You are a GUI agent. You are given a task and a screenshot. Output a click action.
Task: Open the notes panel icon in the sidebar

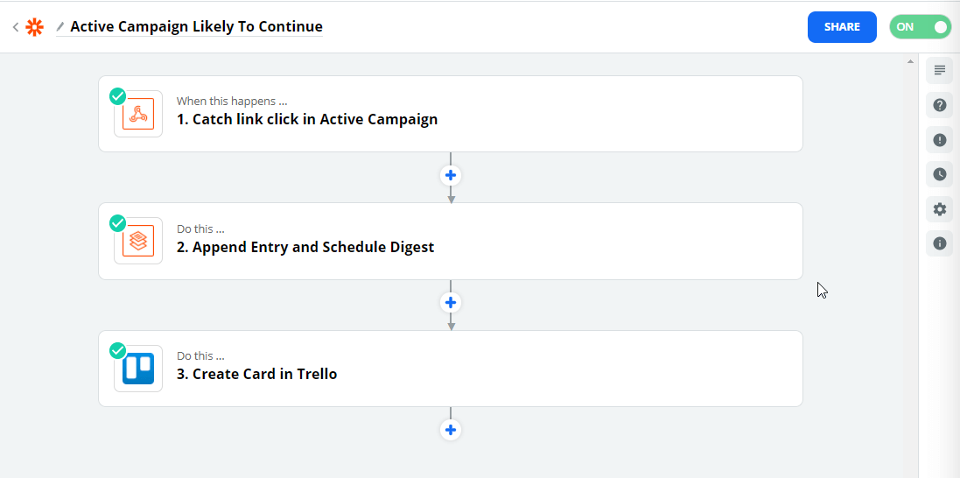939,70
